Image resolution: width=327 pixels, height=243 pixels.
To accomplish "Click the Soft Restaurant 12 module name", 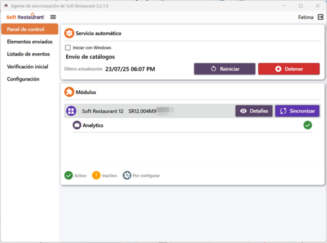I will pos(103,111).
